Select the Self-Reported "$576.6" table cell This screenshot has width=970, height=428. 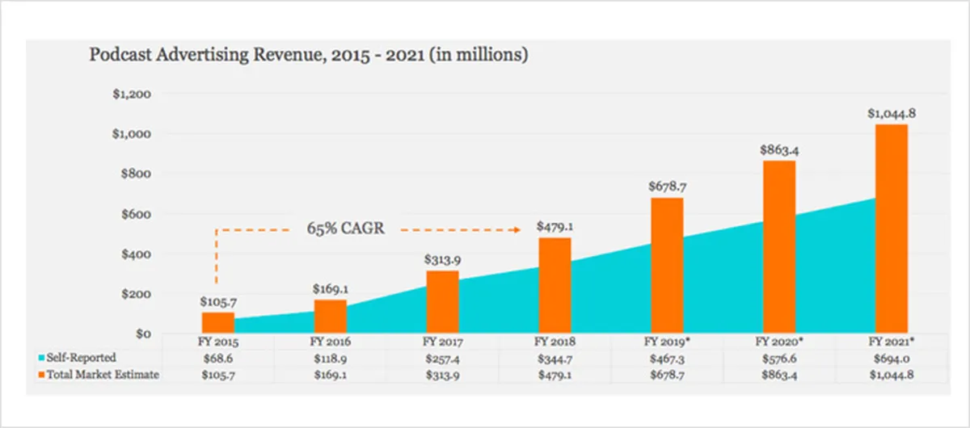point(779,358)
